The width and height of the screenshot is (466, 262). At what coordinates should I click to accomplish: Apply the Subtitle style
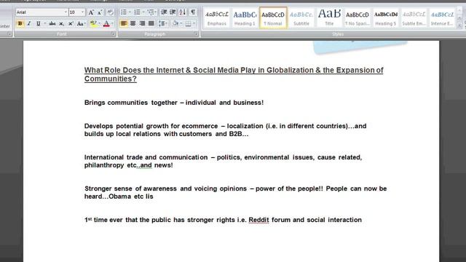[x=301, y=17]
